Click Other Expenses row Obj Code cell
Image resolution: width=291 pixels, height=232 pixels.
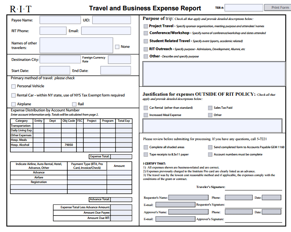[x=69, y=135]
